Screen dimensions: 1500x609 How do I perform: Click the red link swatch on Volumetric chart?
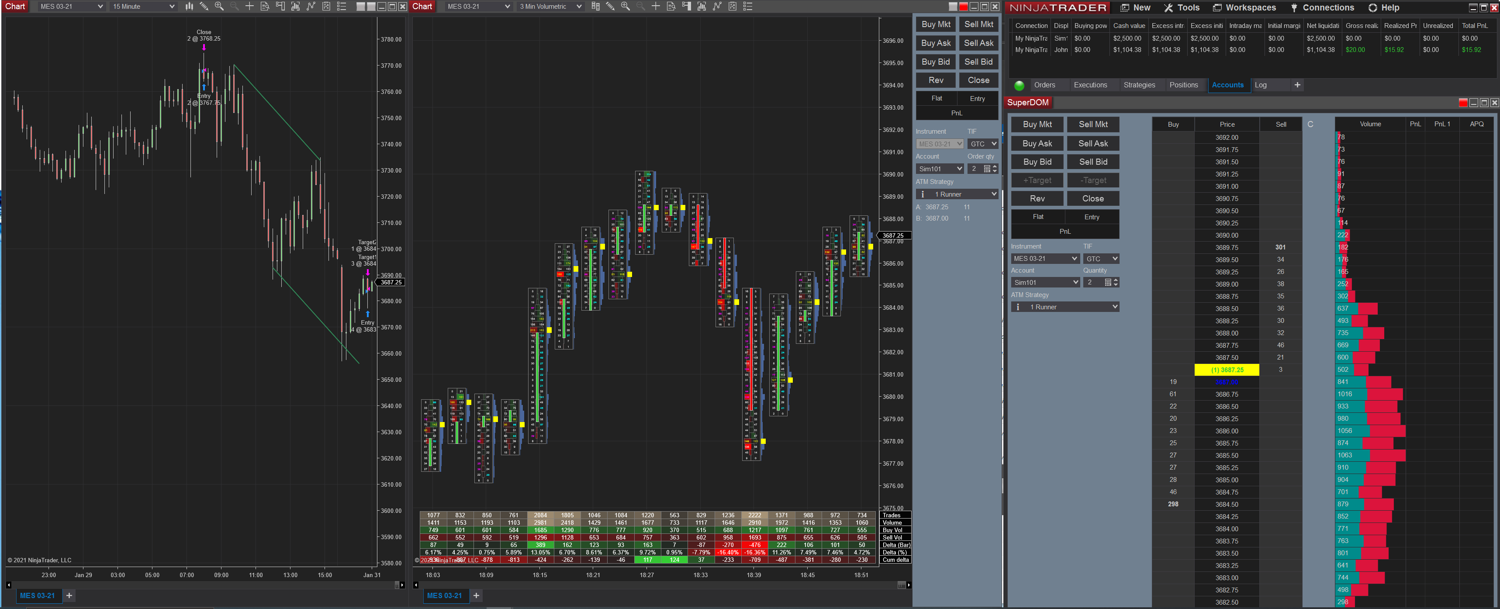point(963,7)
